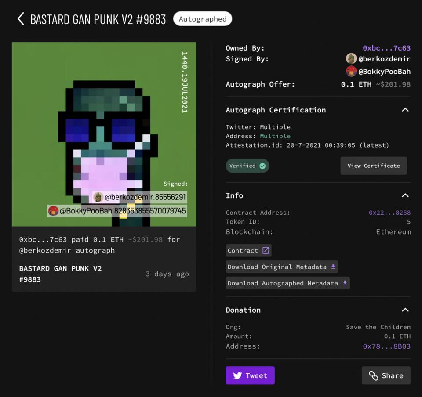Click the Verified checkmark badge
This screenshot has width=422, height=397.
247,166
